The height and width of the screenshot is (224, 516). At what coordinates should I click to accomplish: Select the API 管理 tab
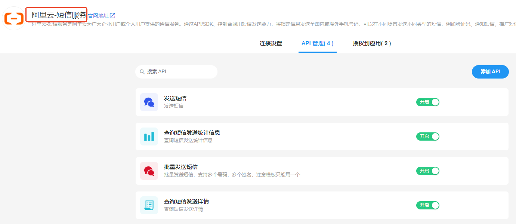pyautogui.click(x=317, y=43)
